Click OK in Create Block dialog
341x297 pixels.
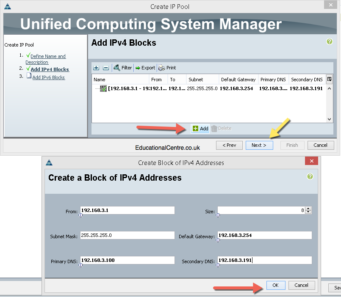point(276,285)
